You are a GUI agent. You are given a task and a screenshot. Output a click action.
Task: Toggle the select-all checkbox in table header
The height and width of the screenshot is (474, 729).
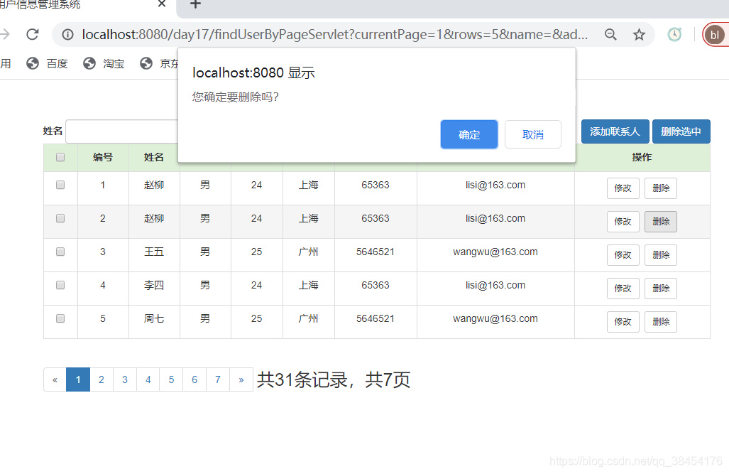tap(60, 157)
